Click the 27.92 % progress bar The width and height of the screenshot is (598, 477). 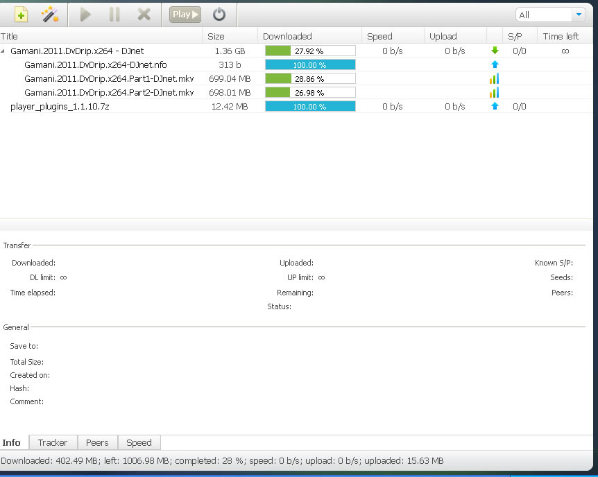click(x=310, y=51)
